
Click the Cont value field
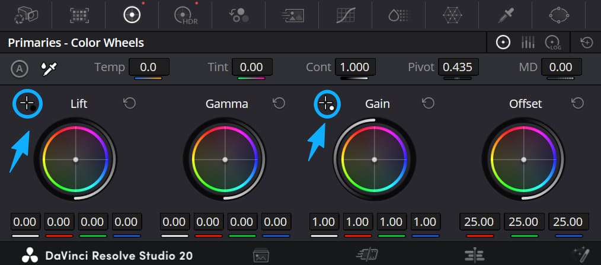click(355, 67)
